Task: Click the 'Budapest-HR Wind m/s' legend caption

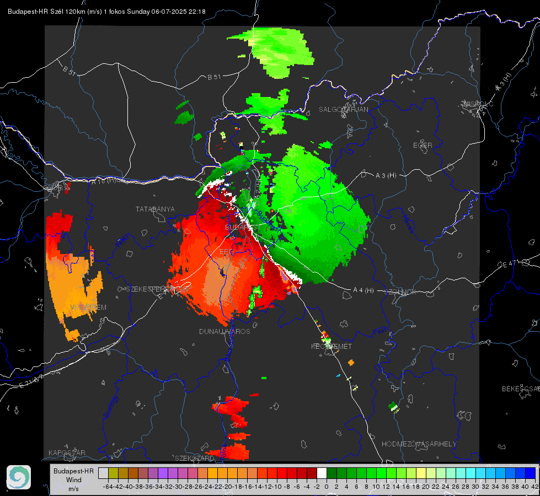Action: 74,480
